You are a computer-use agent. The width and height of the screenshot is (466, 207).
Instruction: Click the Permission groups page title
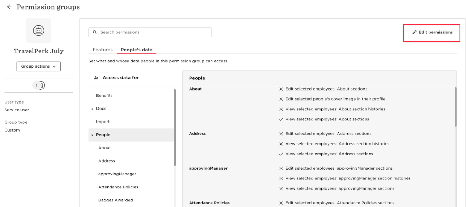point(48,7)
